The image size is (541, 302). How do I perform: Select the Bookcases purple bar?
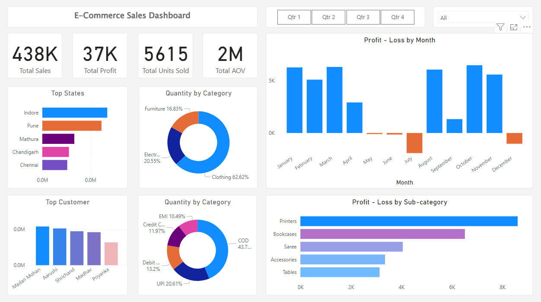[382, 234]
